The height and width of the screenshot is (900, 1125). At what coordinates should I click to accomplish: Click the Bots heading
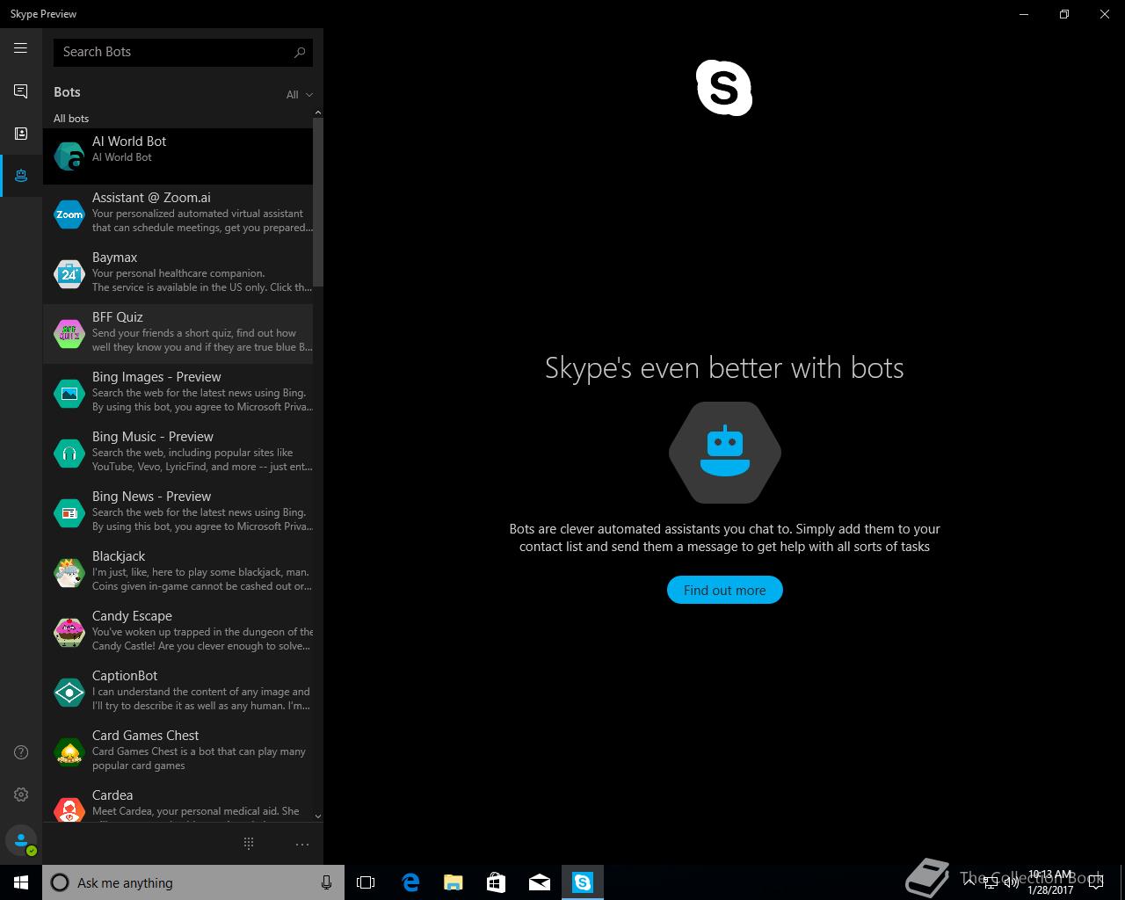point(67,92)
